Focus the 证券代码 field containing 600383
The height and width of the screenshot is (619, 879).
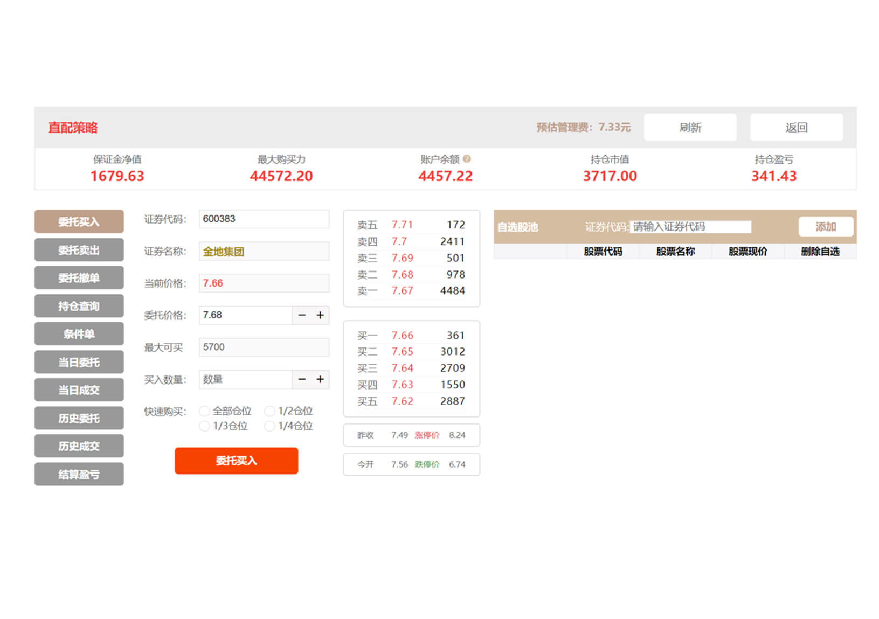pyautogui.click(x=264, y=219)
